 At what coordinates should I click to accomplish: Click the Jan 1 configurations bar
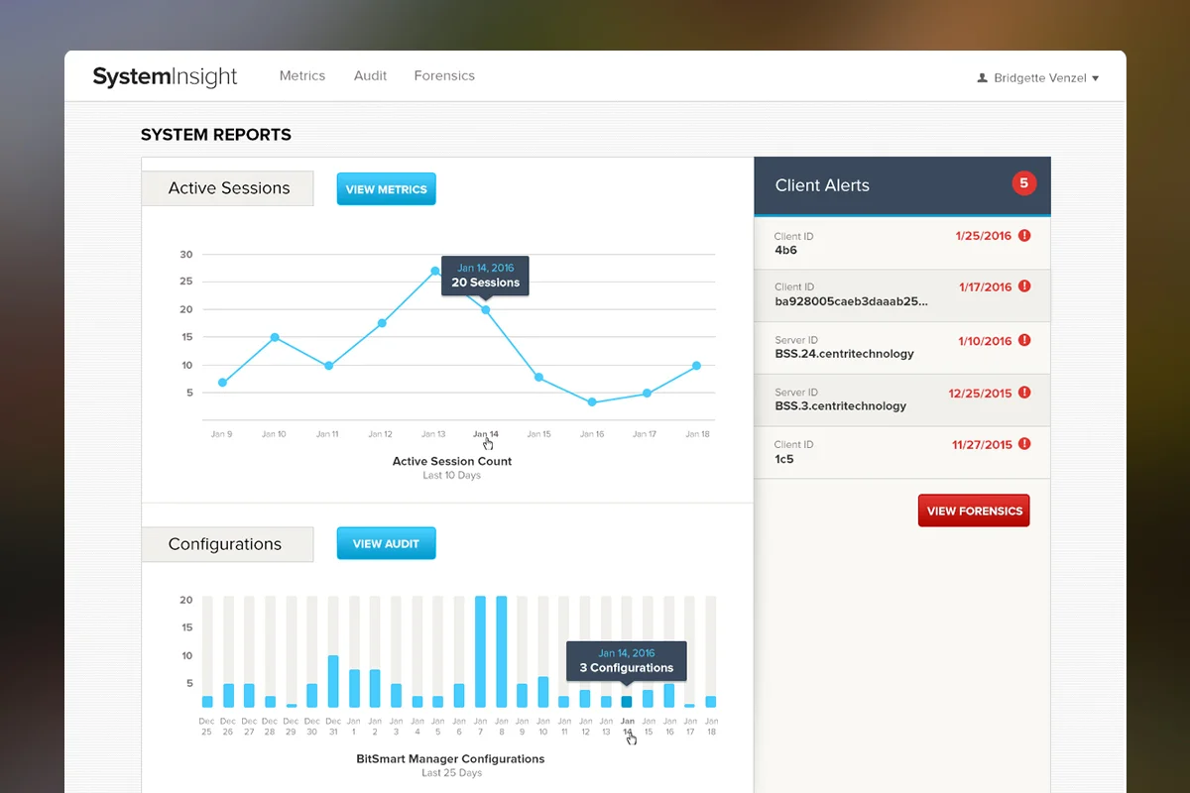tap(354, 689)
